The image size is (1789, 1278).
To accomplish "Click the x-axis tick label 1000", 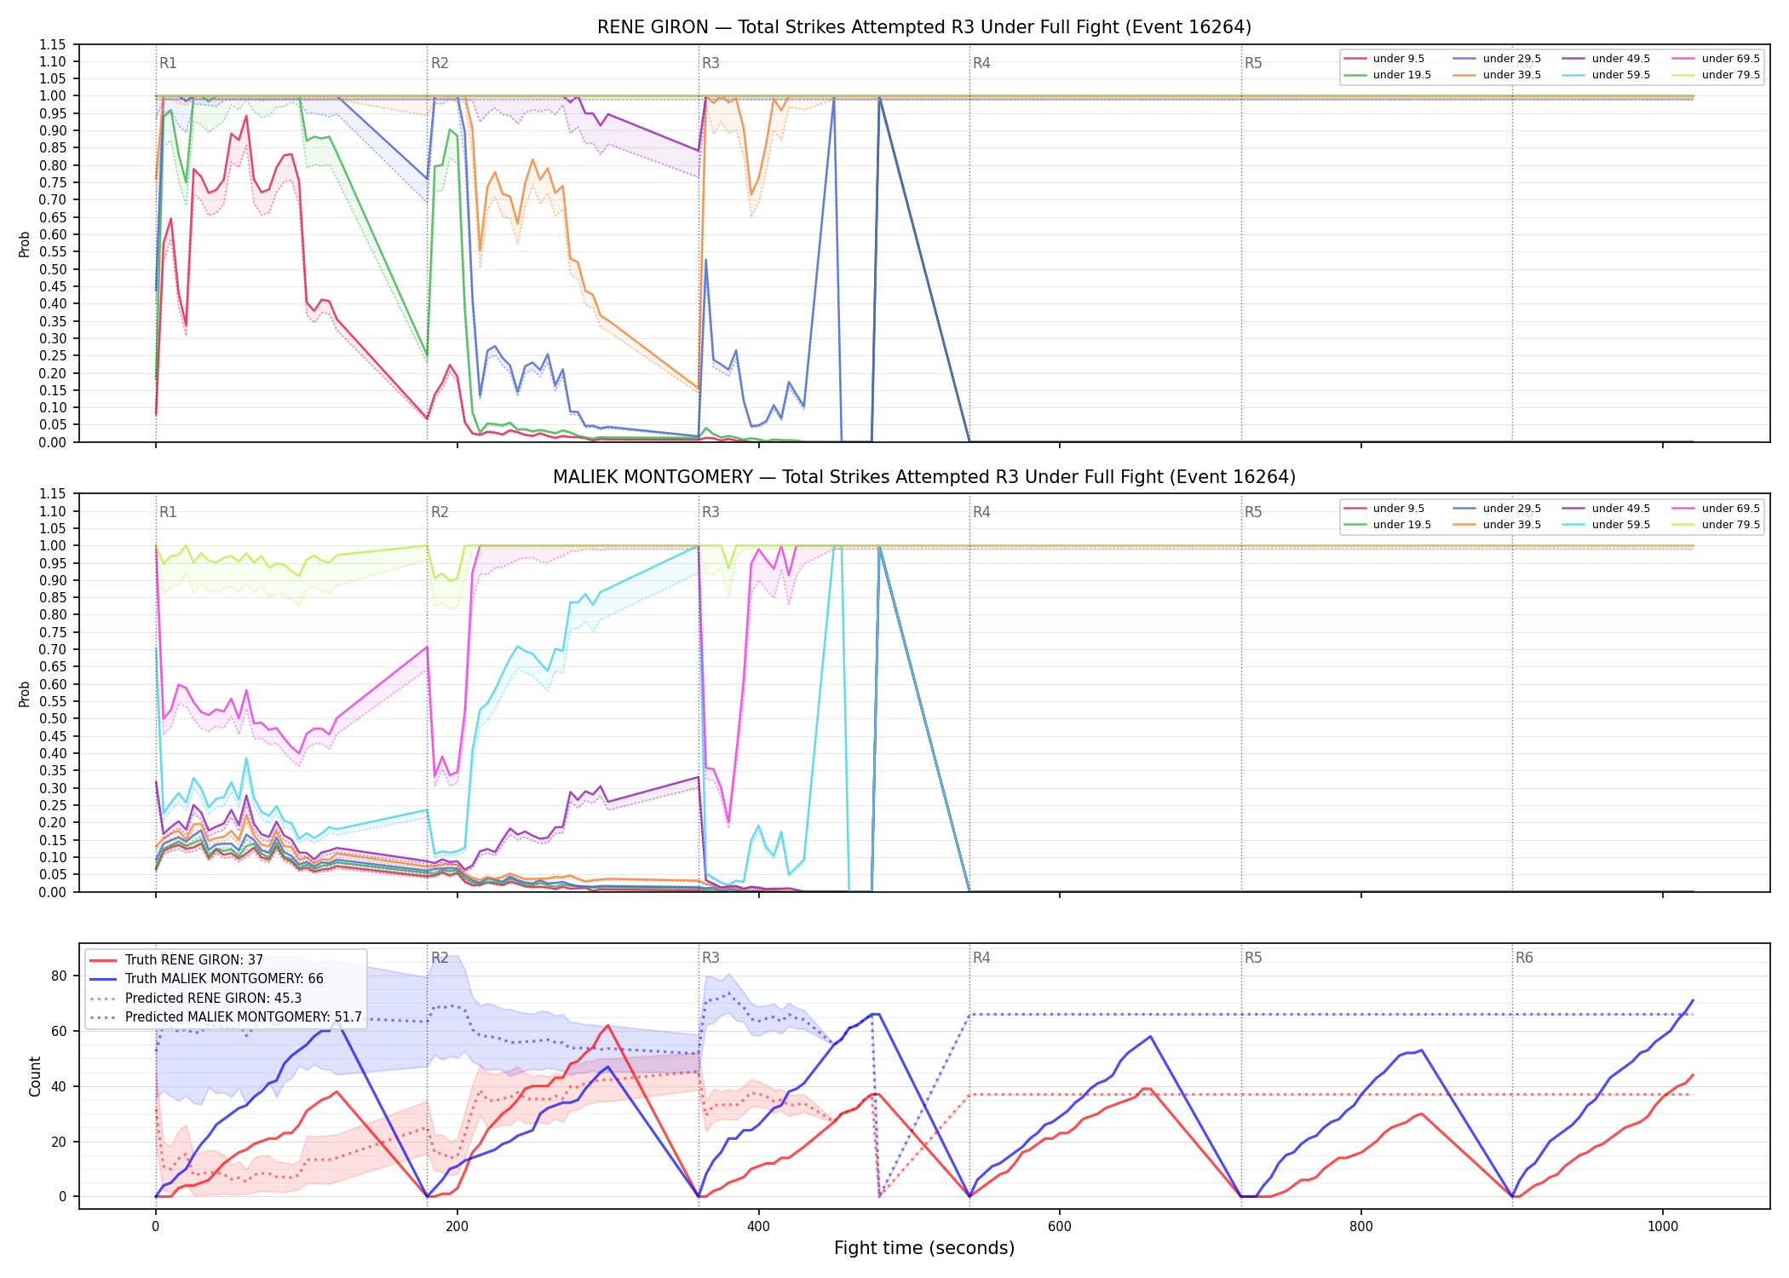I will tap(1663, 1227).
